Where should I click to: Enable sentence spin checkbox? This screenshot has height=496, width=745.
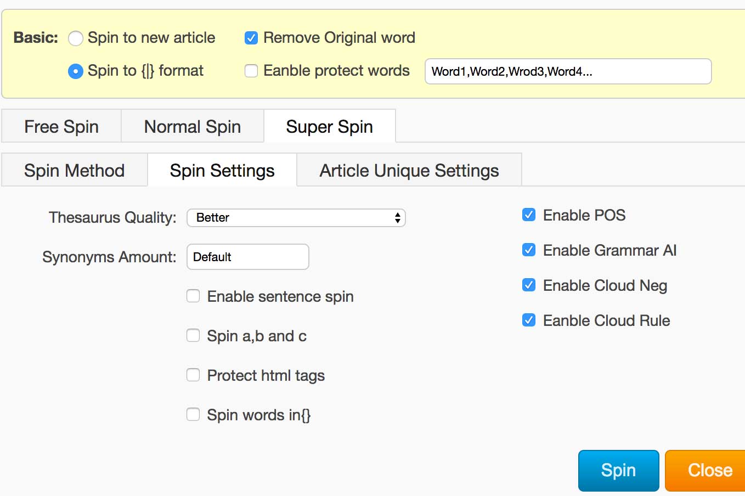tap(193, 296)
